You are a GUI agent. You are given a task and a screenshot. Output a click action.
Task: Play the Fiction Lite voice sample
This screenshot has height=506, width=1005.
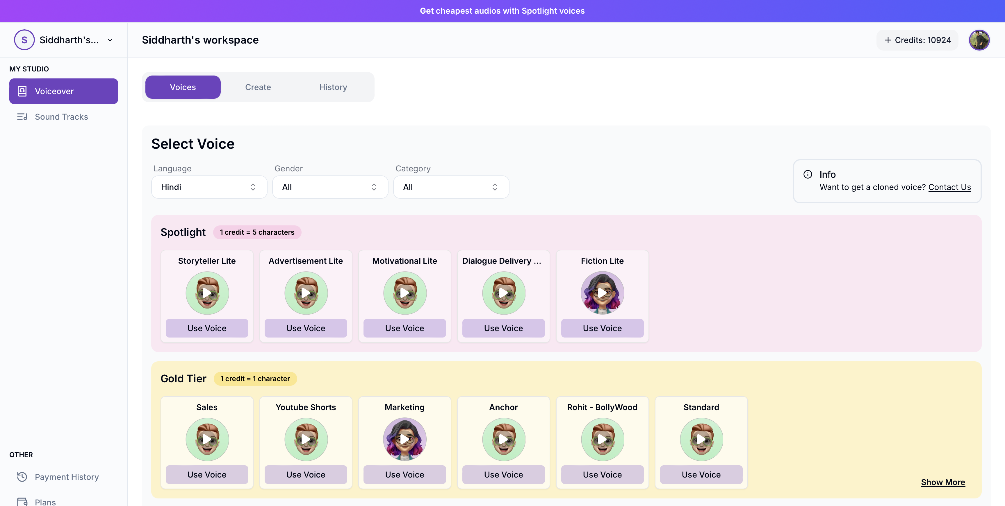click(x=602, y=293)
